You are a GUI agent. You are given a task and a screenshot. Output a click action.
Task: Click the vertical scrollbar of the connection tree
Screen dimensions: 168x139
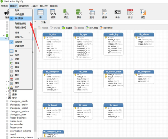click(35, 80)
